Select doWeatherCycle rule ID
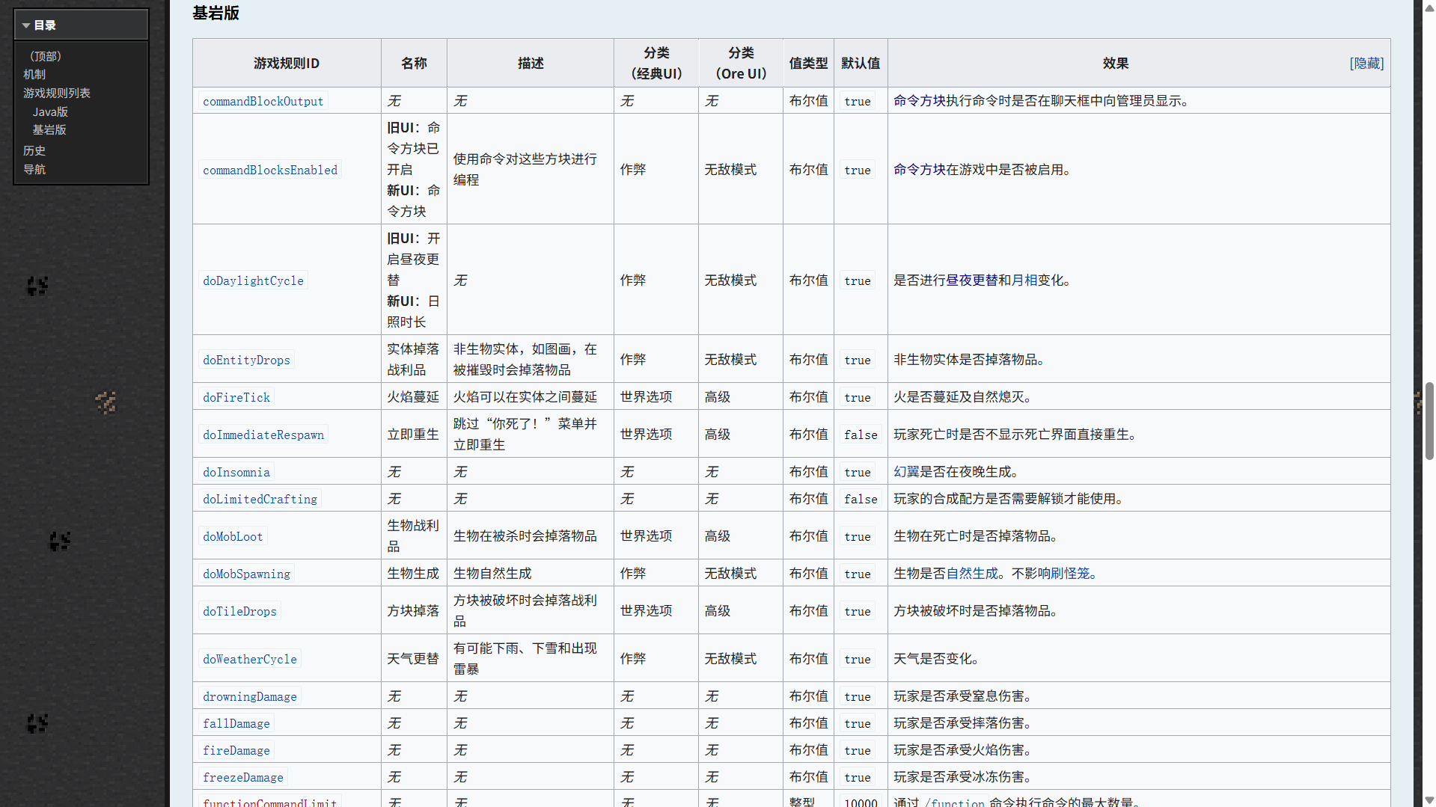 click(250, 659)
